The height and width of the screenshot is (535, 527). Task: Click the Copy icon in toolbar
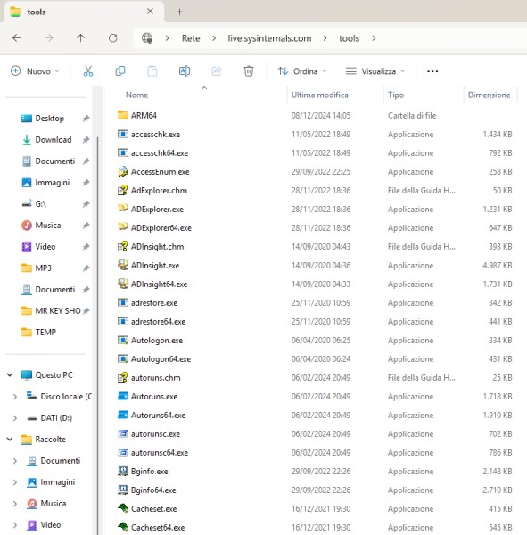[x=120, y=71]
